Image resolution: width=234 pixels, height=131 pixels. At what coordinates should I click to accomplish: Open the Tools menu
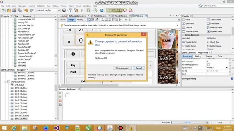(x=79, y=6)
